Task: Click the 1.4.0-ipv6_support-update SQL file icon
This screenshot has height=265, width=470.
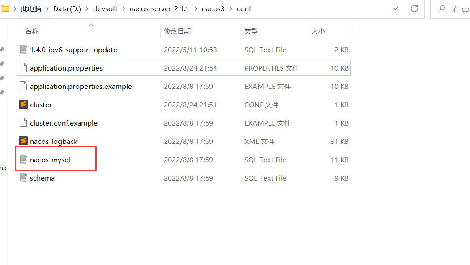Action: coord(23,49)
